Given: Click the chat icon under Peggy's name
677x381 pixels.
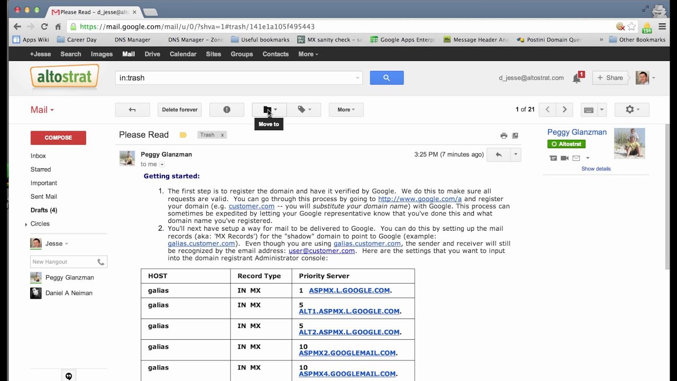Looking at the screenshot, I should point(553,158).
